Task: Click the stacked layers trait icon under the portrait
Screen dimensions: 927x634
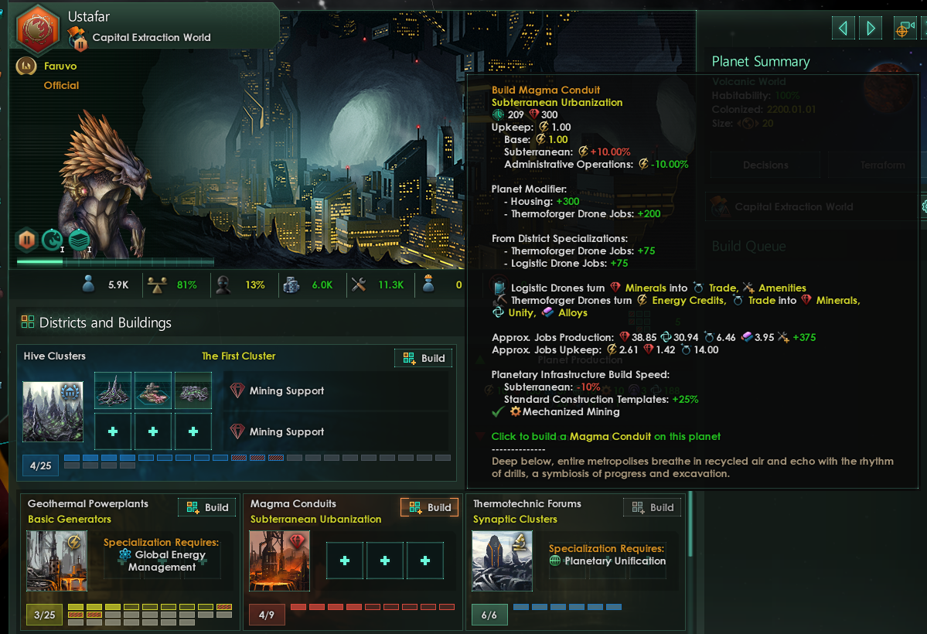Action: tap(79, 240)
